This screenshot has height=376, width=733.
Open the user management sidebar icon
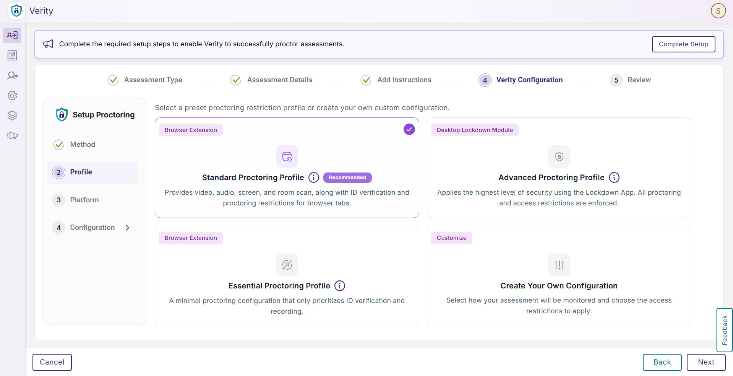coord(12,75)
